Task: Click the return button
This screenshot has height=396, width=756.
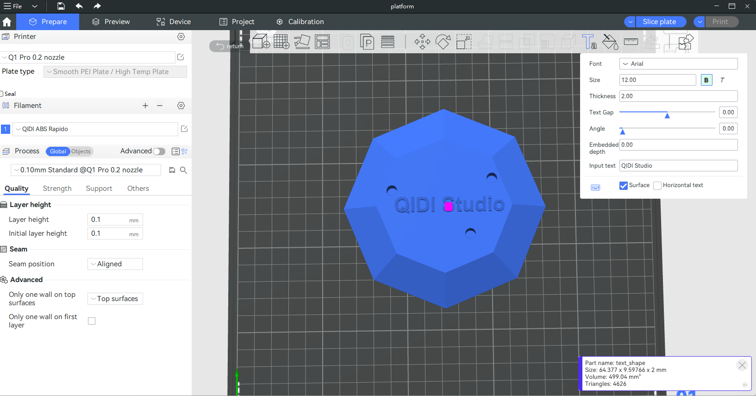Action: click(230, 46)
